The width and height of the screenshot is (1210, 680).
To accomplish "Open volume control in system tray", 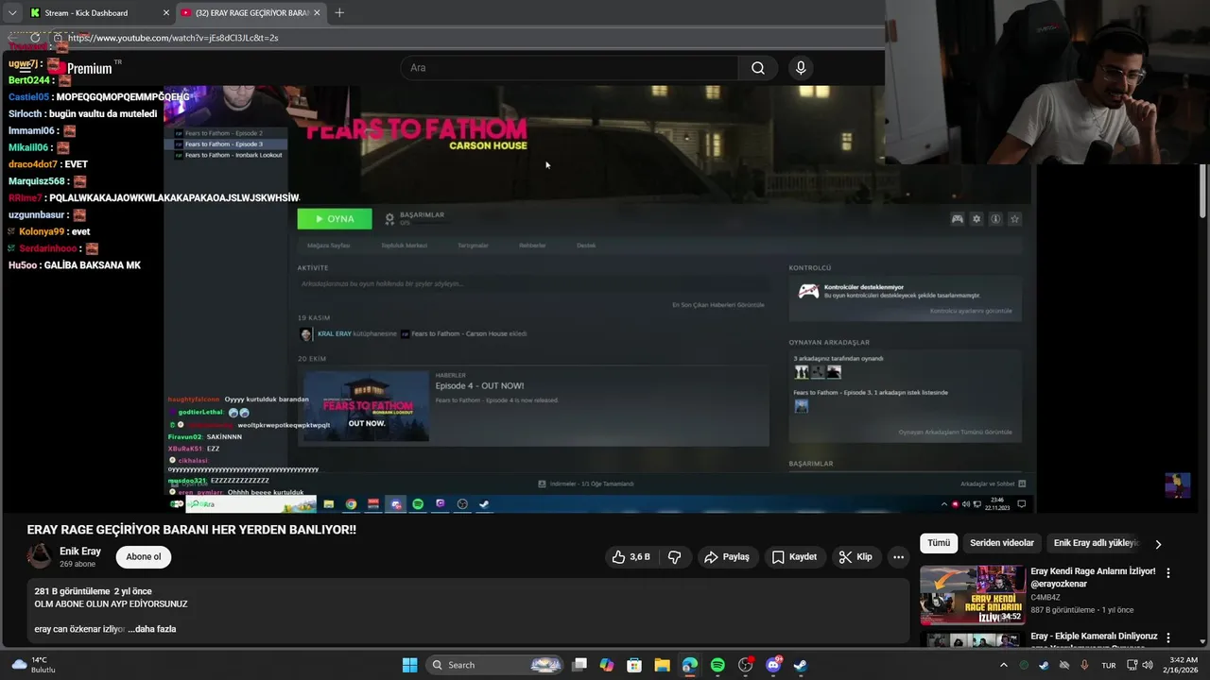I will 1148,665.
